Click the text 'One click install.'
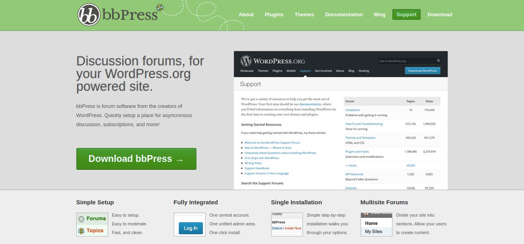Viewport: 524px width, 244px height. 225,232
